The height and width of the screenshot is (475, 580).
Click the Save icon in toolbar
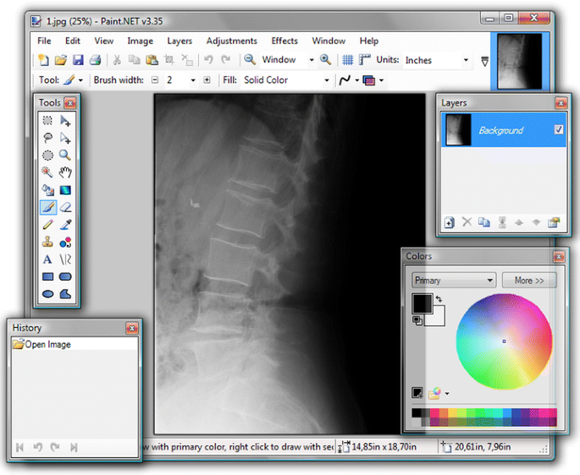[x=78, y=60]
